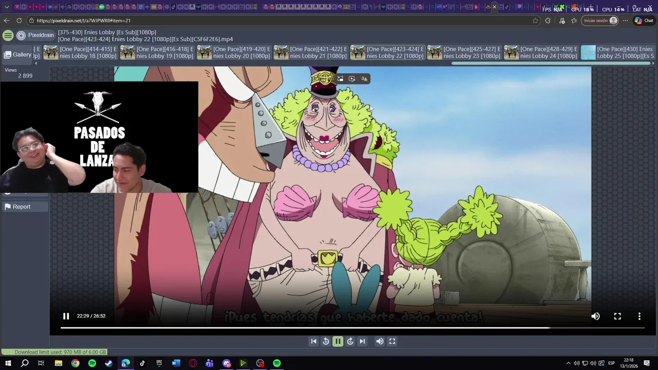Open the Pixeldrain home logo link
Image resolution: width=658 pixels, height=370 pixels.
click(35, 35)
